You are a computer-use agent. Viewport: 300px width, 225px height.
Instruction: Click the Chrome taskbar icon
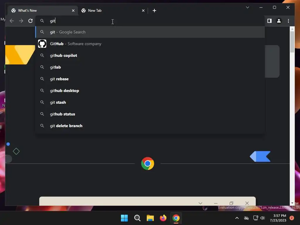(176, 218)
